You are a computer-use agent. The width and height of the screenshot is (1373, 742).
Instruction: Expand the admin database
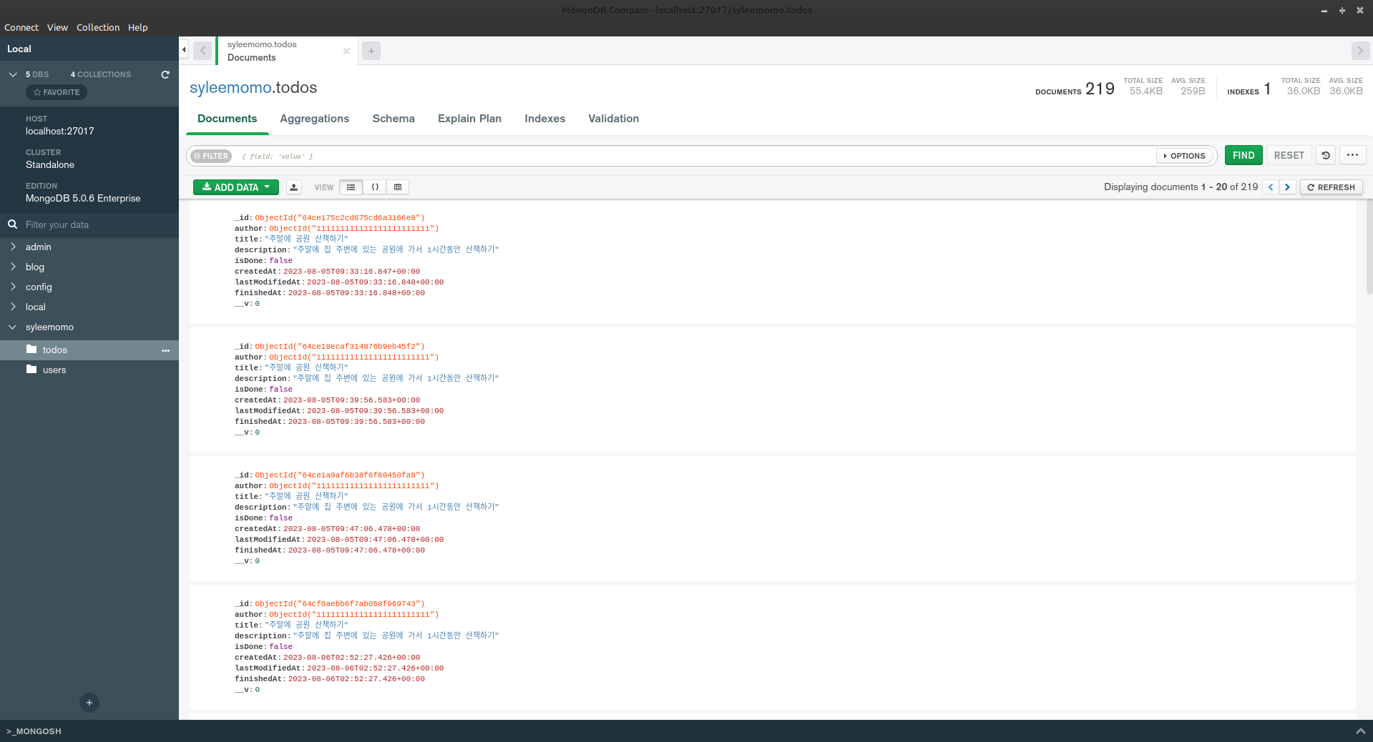[x=13, y=247]
